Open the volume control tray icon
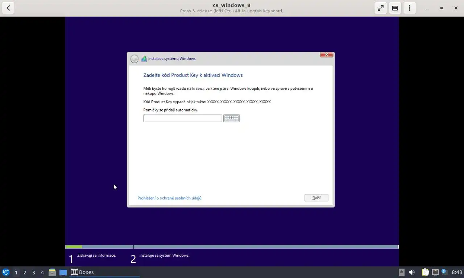 click(412, 272)
